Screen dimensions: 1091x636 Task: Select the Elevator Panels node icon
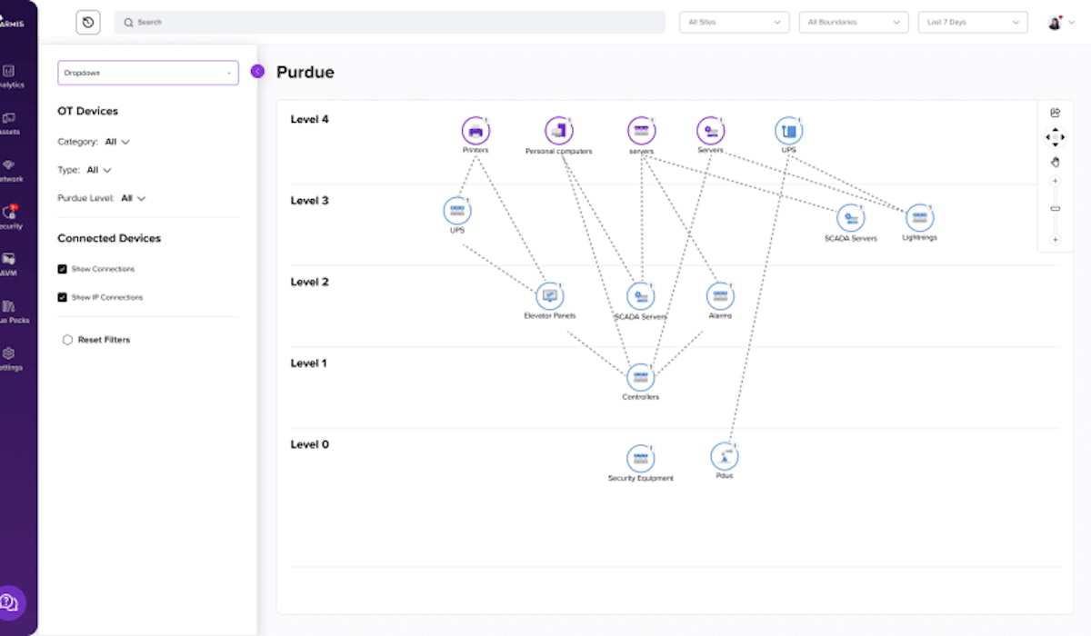(x=549, y=296)
